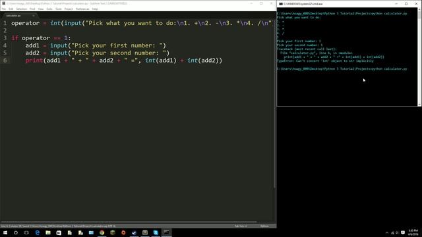Open the Preferences menu
This screenshot has width=422, height=237.
point(82,9)
